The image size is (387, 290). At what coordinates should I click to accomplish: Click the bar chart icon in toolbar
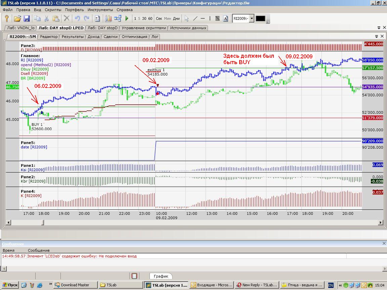108,18
